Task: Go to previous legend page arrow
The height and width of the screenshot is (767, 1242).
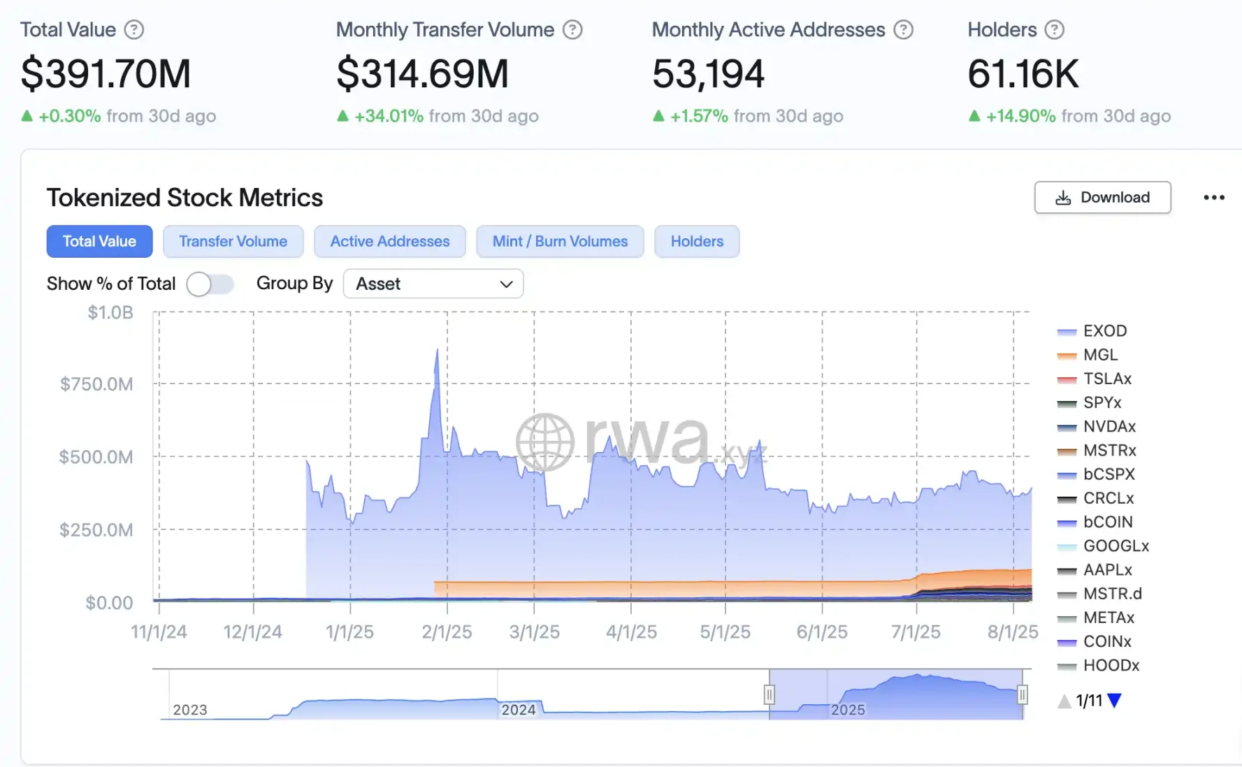Action: pyautogui.click(x=1064, y=701)
